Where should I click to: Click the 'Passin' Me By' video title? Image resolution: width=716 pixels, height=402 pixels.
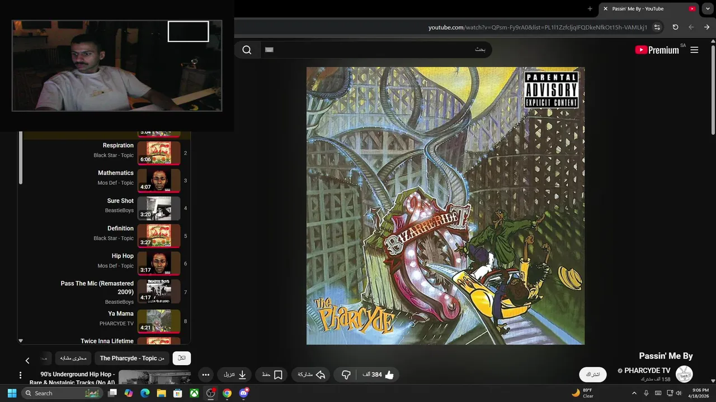click(x=666, y=356)
